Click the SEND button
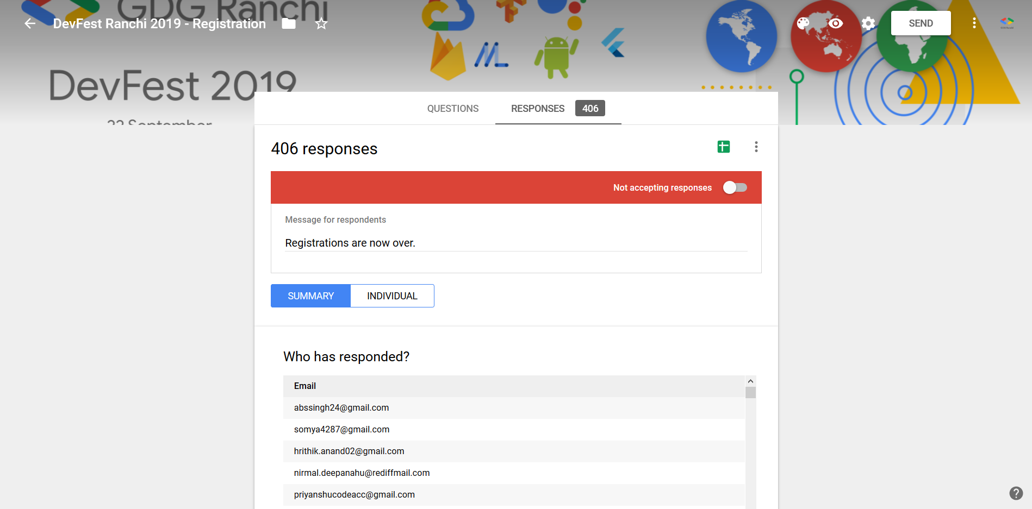 coord(921,23)
